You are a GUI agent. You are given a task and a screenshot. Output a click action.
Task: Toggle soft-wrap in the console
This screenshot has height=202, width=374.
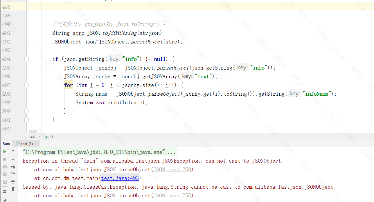13,166
